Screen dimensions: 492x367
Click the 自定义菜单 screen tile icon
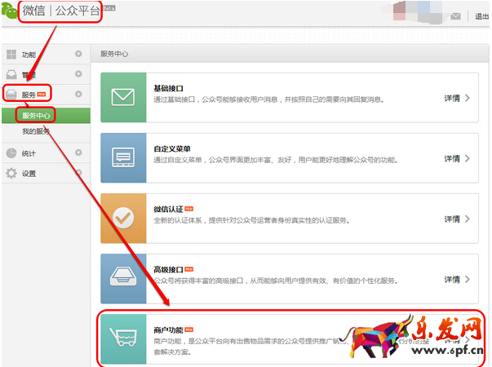click(123, 157)
